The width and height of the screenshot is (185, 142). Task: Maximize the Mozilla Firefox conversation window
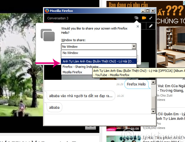pyautogui.click(x=148, y=11)
